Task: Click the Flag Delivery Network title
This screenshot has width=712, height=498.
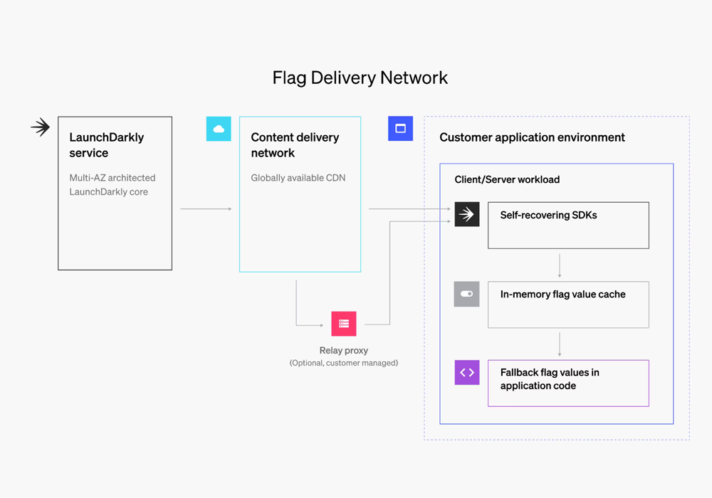Action: pos(360,78)
